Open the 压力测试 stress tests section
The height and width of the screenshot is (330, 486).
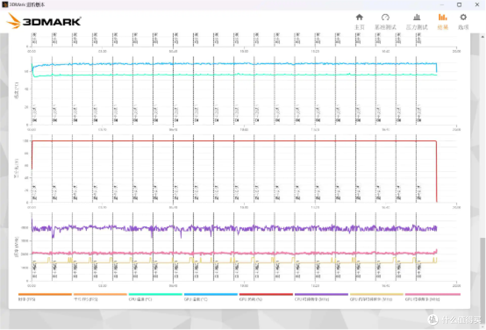417,22
